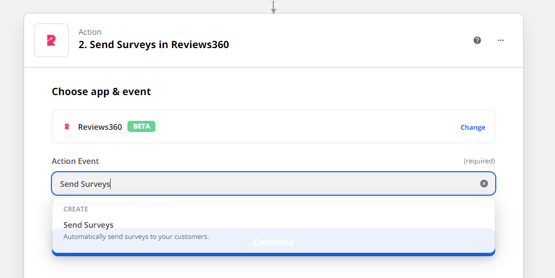
Task: Click the Reviews360 logo in the step header
Action: (51, 40)
